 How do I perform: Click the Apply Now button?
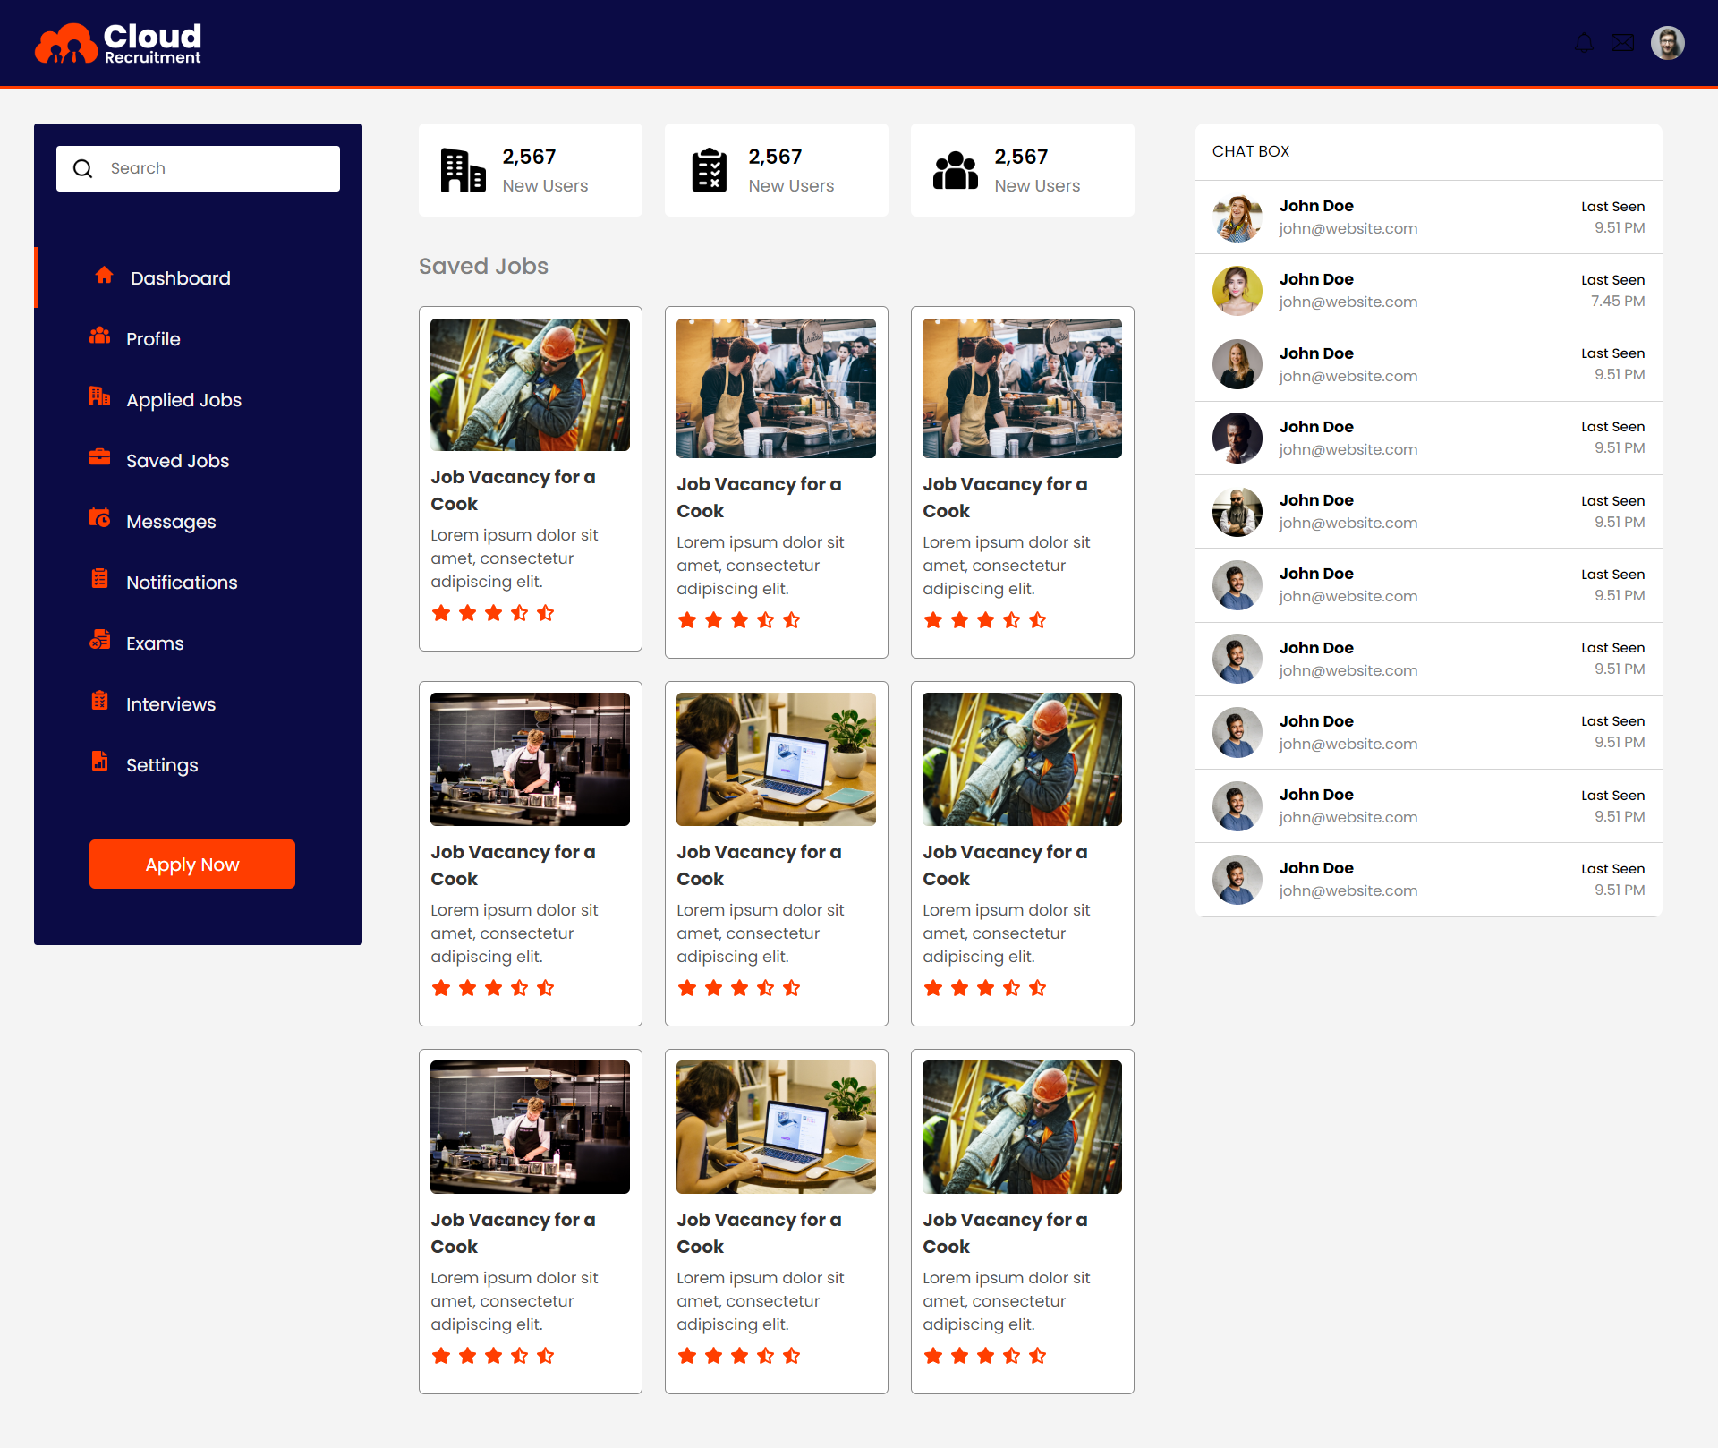click(191, 864)
